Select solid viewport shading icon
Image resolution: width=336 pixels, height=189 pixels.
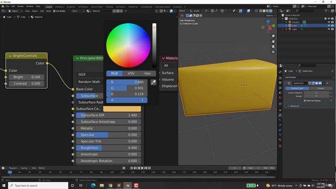(x=264, y=10)
